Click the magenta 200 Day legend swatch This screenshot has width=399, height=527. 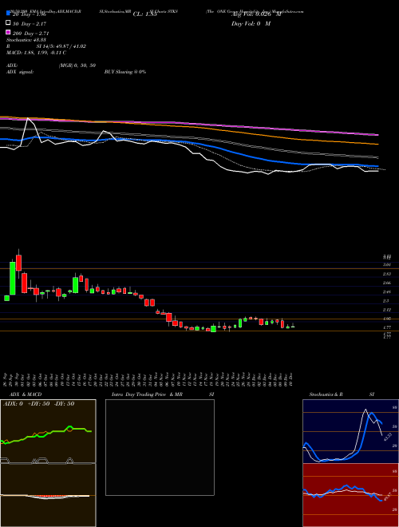click(9, 32)
